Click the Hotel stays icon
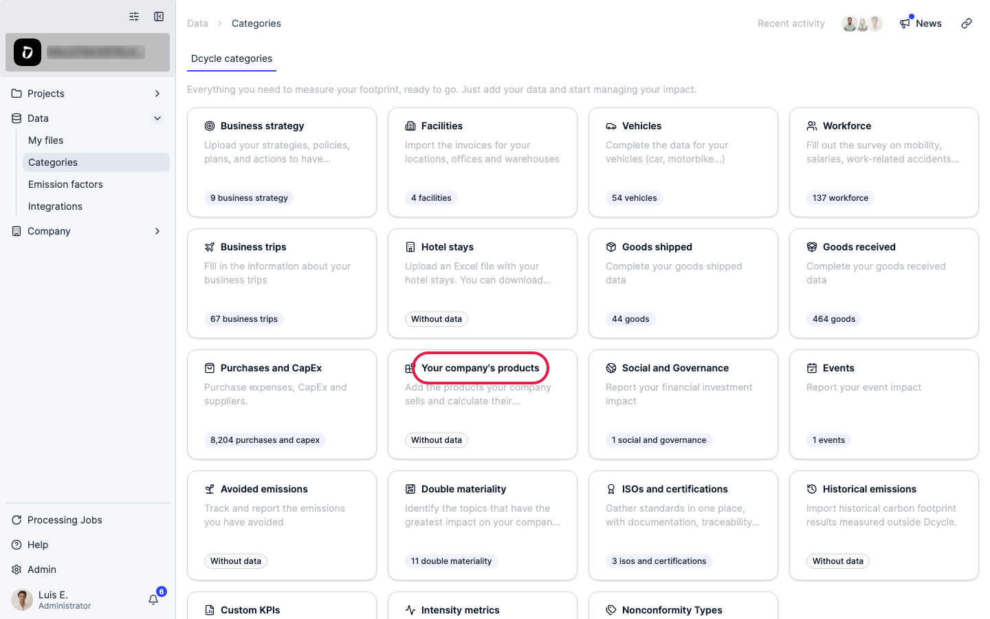This screenshot has width=990, height=619. coord(410,247)
